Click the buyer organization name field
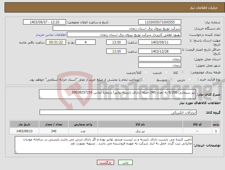This screenshot has height=170, width=225. [x=117, y=28]
